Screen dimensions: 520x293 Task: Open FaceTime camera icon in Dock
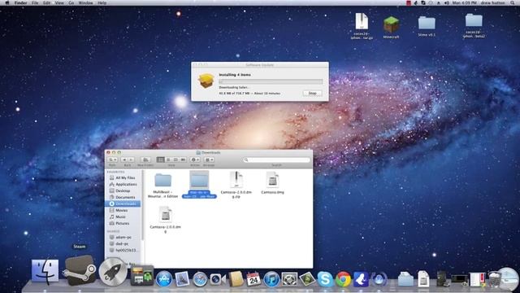218,279
